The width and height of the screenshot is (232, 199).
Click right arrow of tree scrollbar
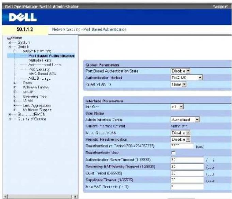tap(75, 197)
